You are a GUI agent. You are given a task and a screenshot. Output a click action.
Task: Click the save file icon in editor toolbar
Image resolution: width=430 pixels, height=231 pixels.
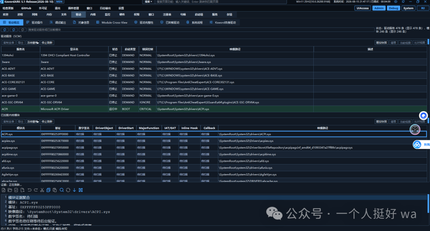[16, 190]
